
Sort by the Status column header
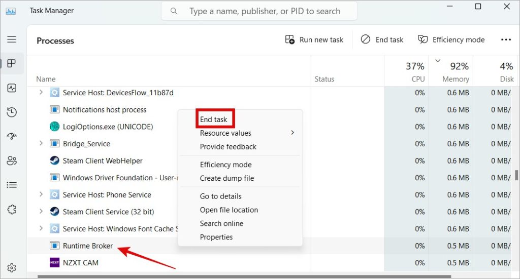point(324,79)
